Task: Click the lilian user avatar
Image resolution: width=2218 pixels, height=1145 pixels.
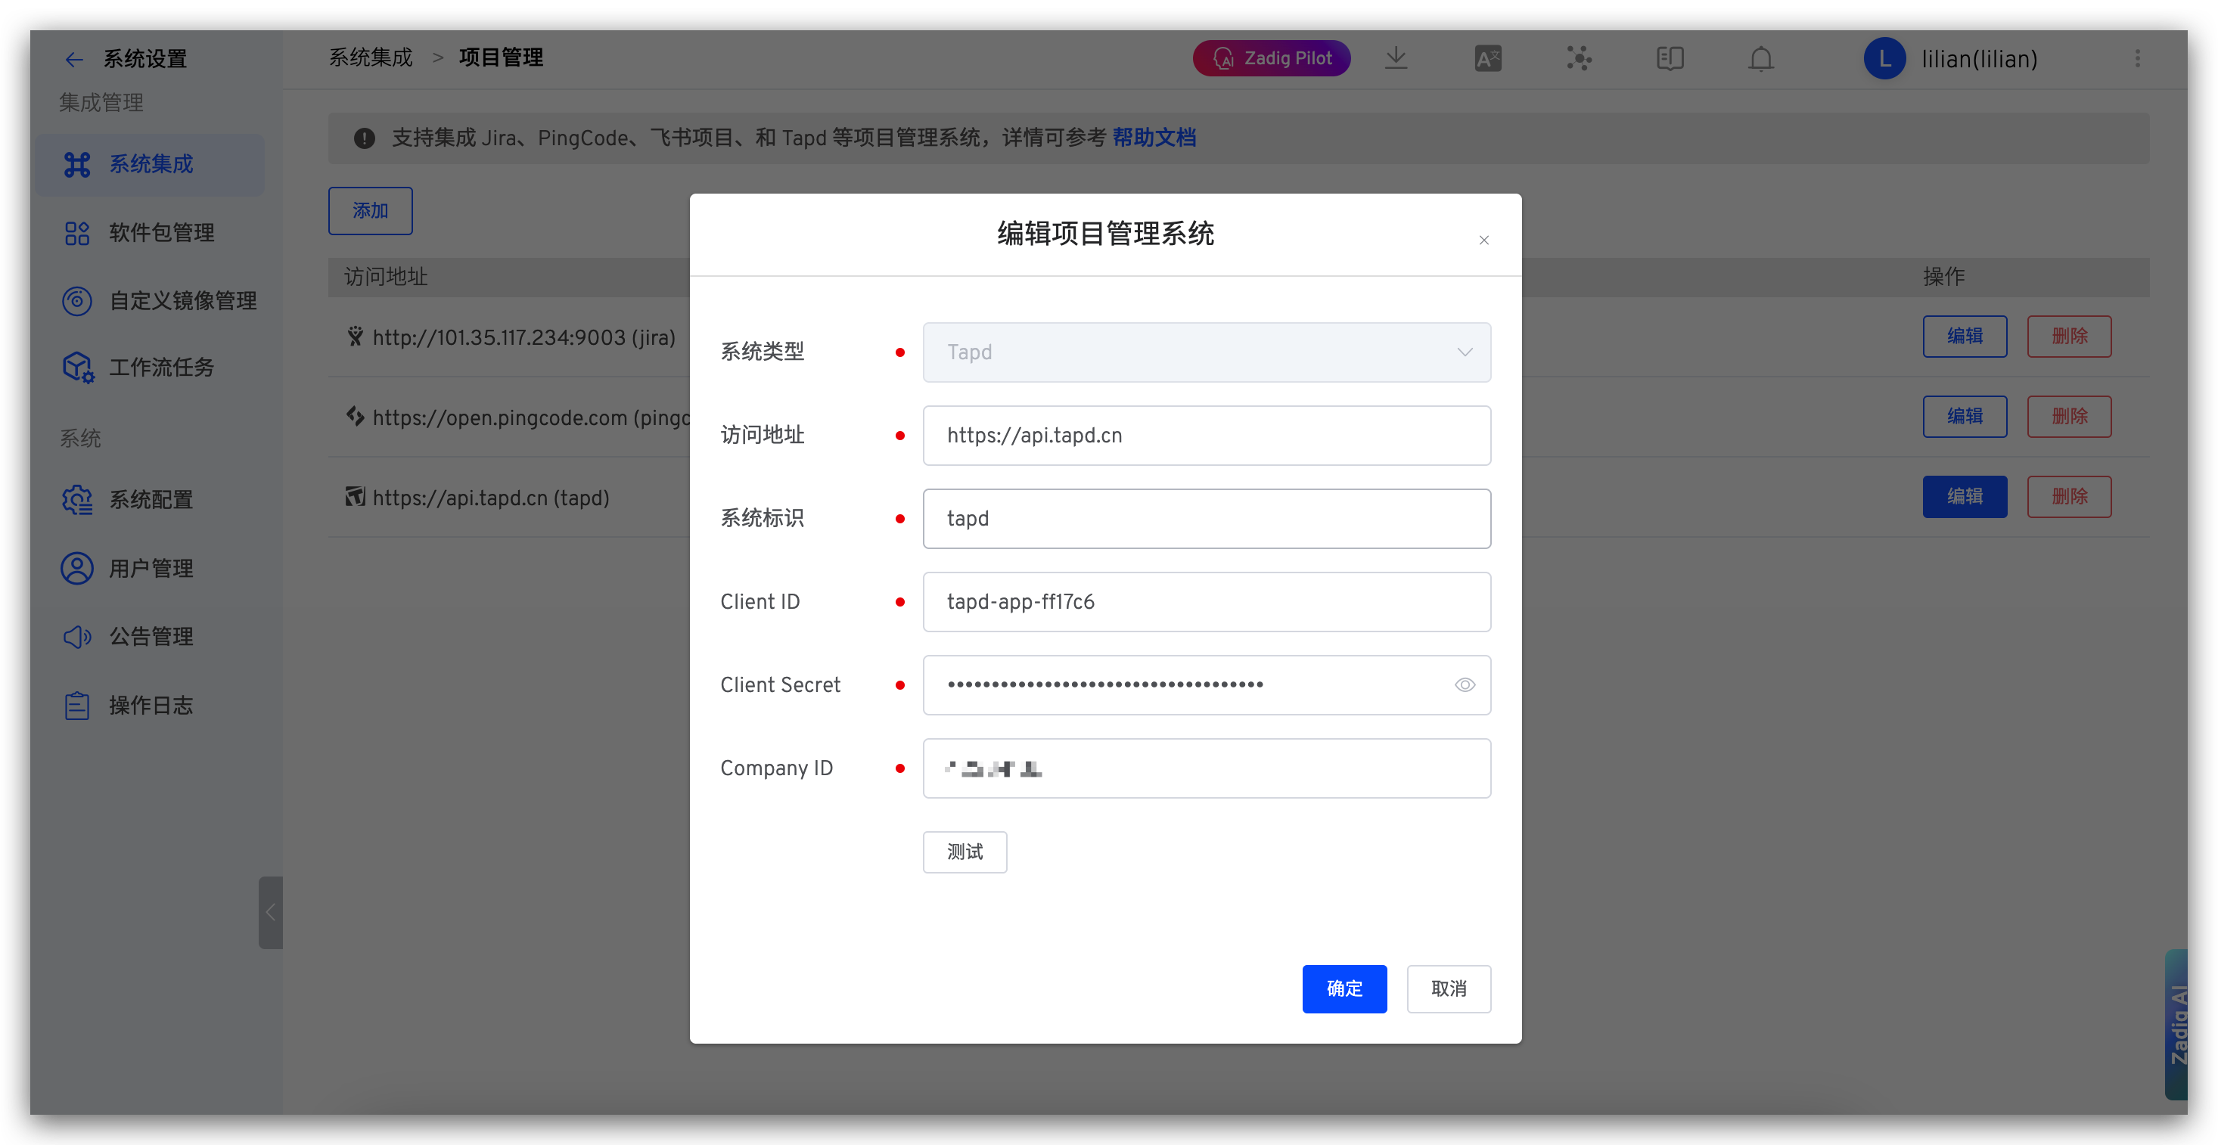Action: click(1884, 58)
